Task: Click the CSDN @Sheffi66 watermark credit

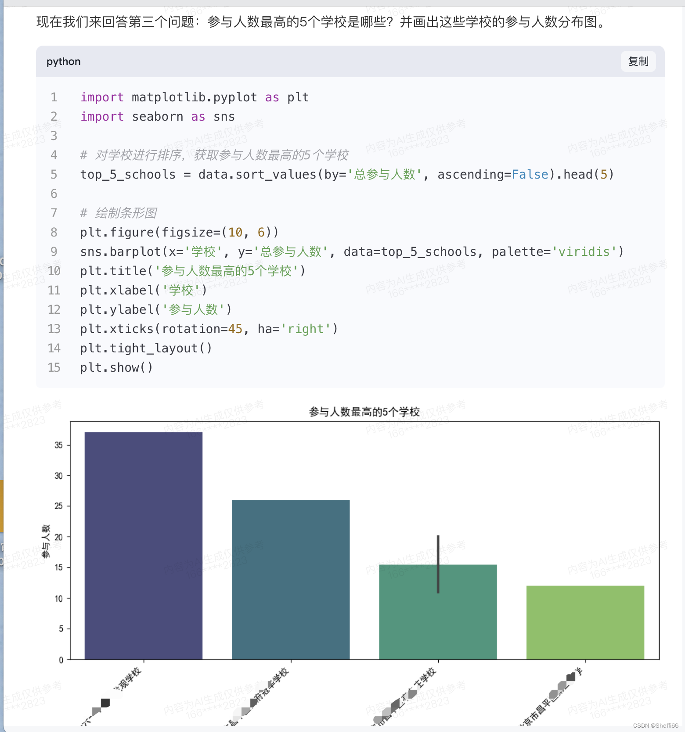Action: [x=656, y=725]
